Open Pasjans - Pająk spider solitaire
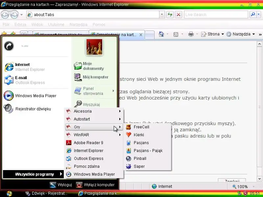263x197 pixels. tap(148, 151)
